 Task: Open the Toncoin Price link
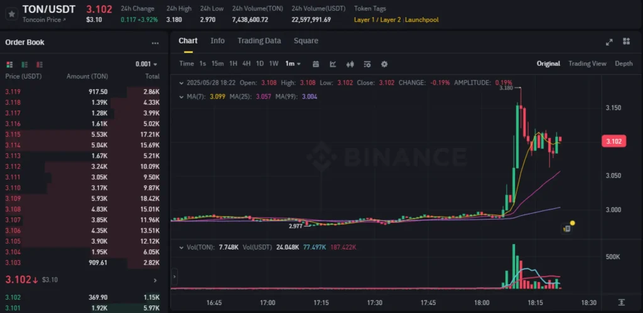pyautogui.click(x=44, y=19)
